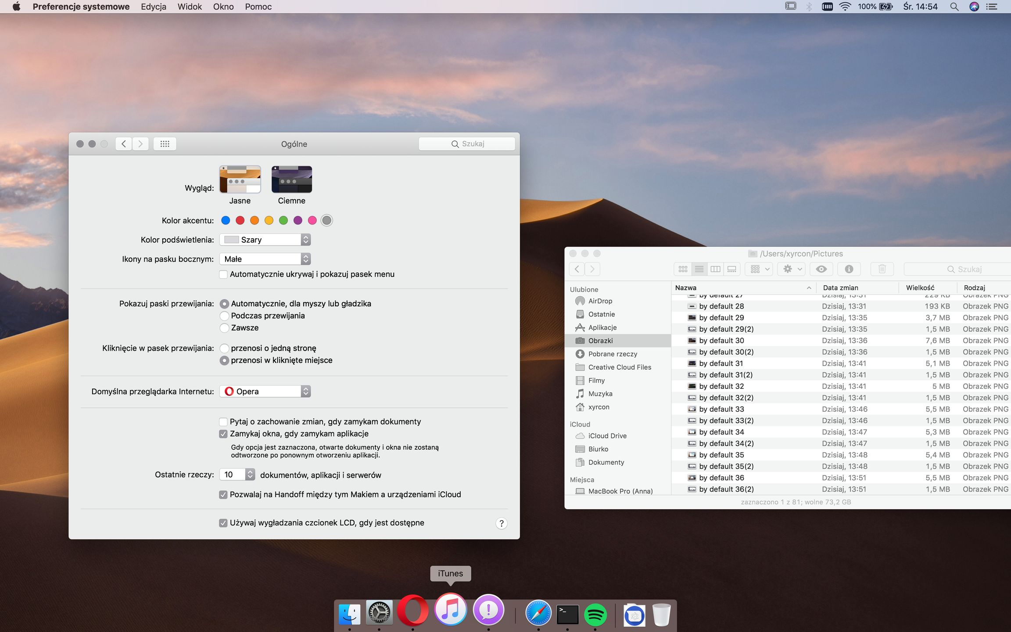Toggle the Handoff iCloud checkbox

(x=223, y=495)
